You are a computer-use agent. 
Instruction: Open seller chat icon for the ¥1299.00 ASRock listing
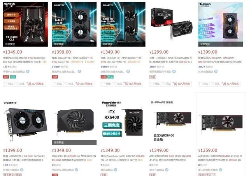[174, 71]
